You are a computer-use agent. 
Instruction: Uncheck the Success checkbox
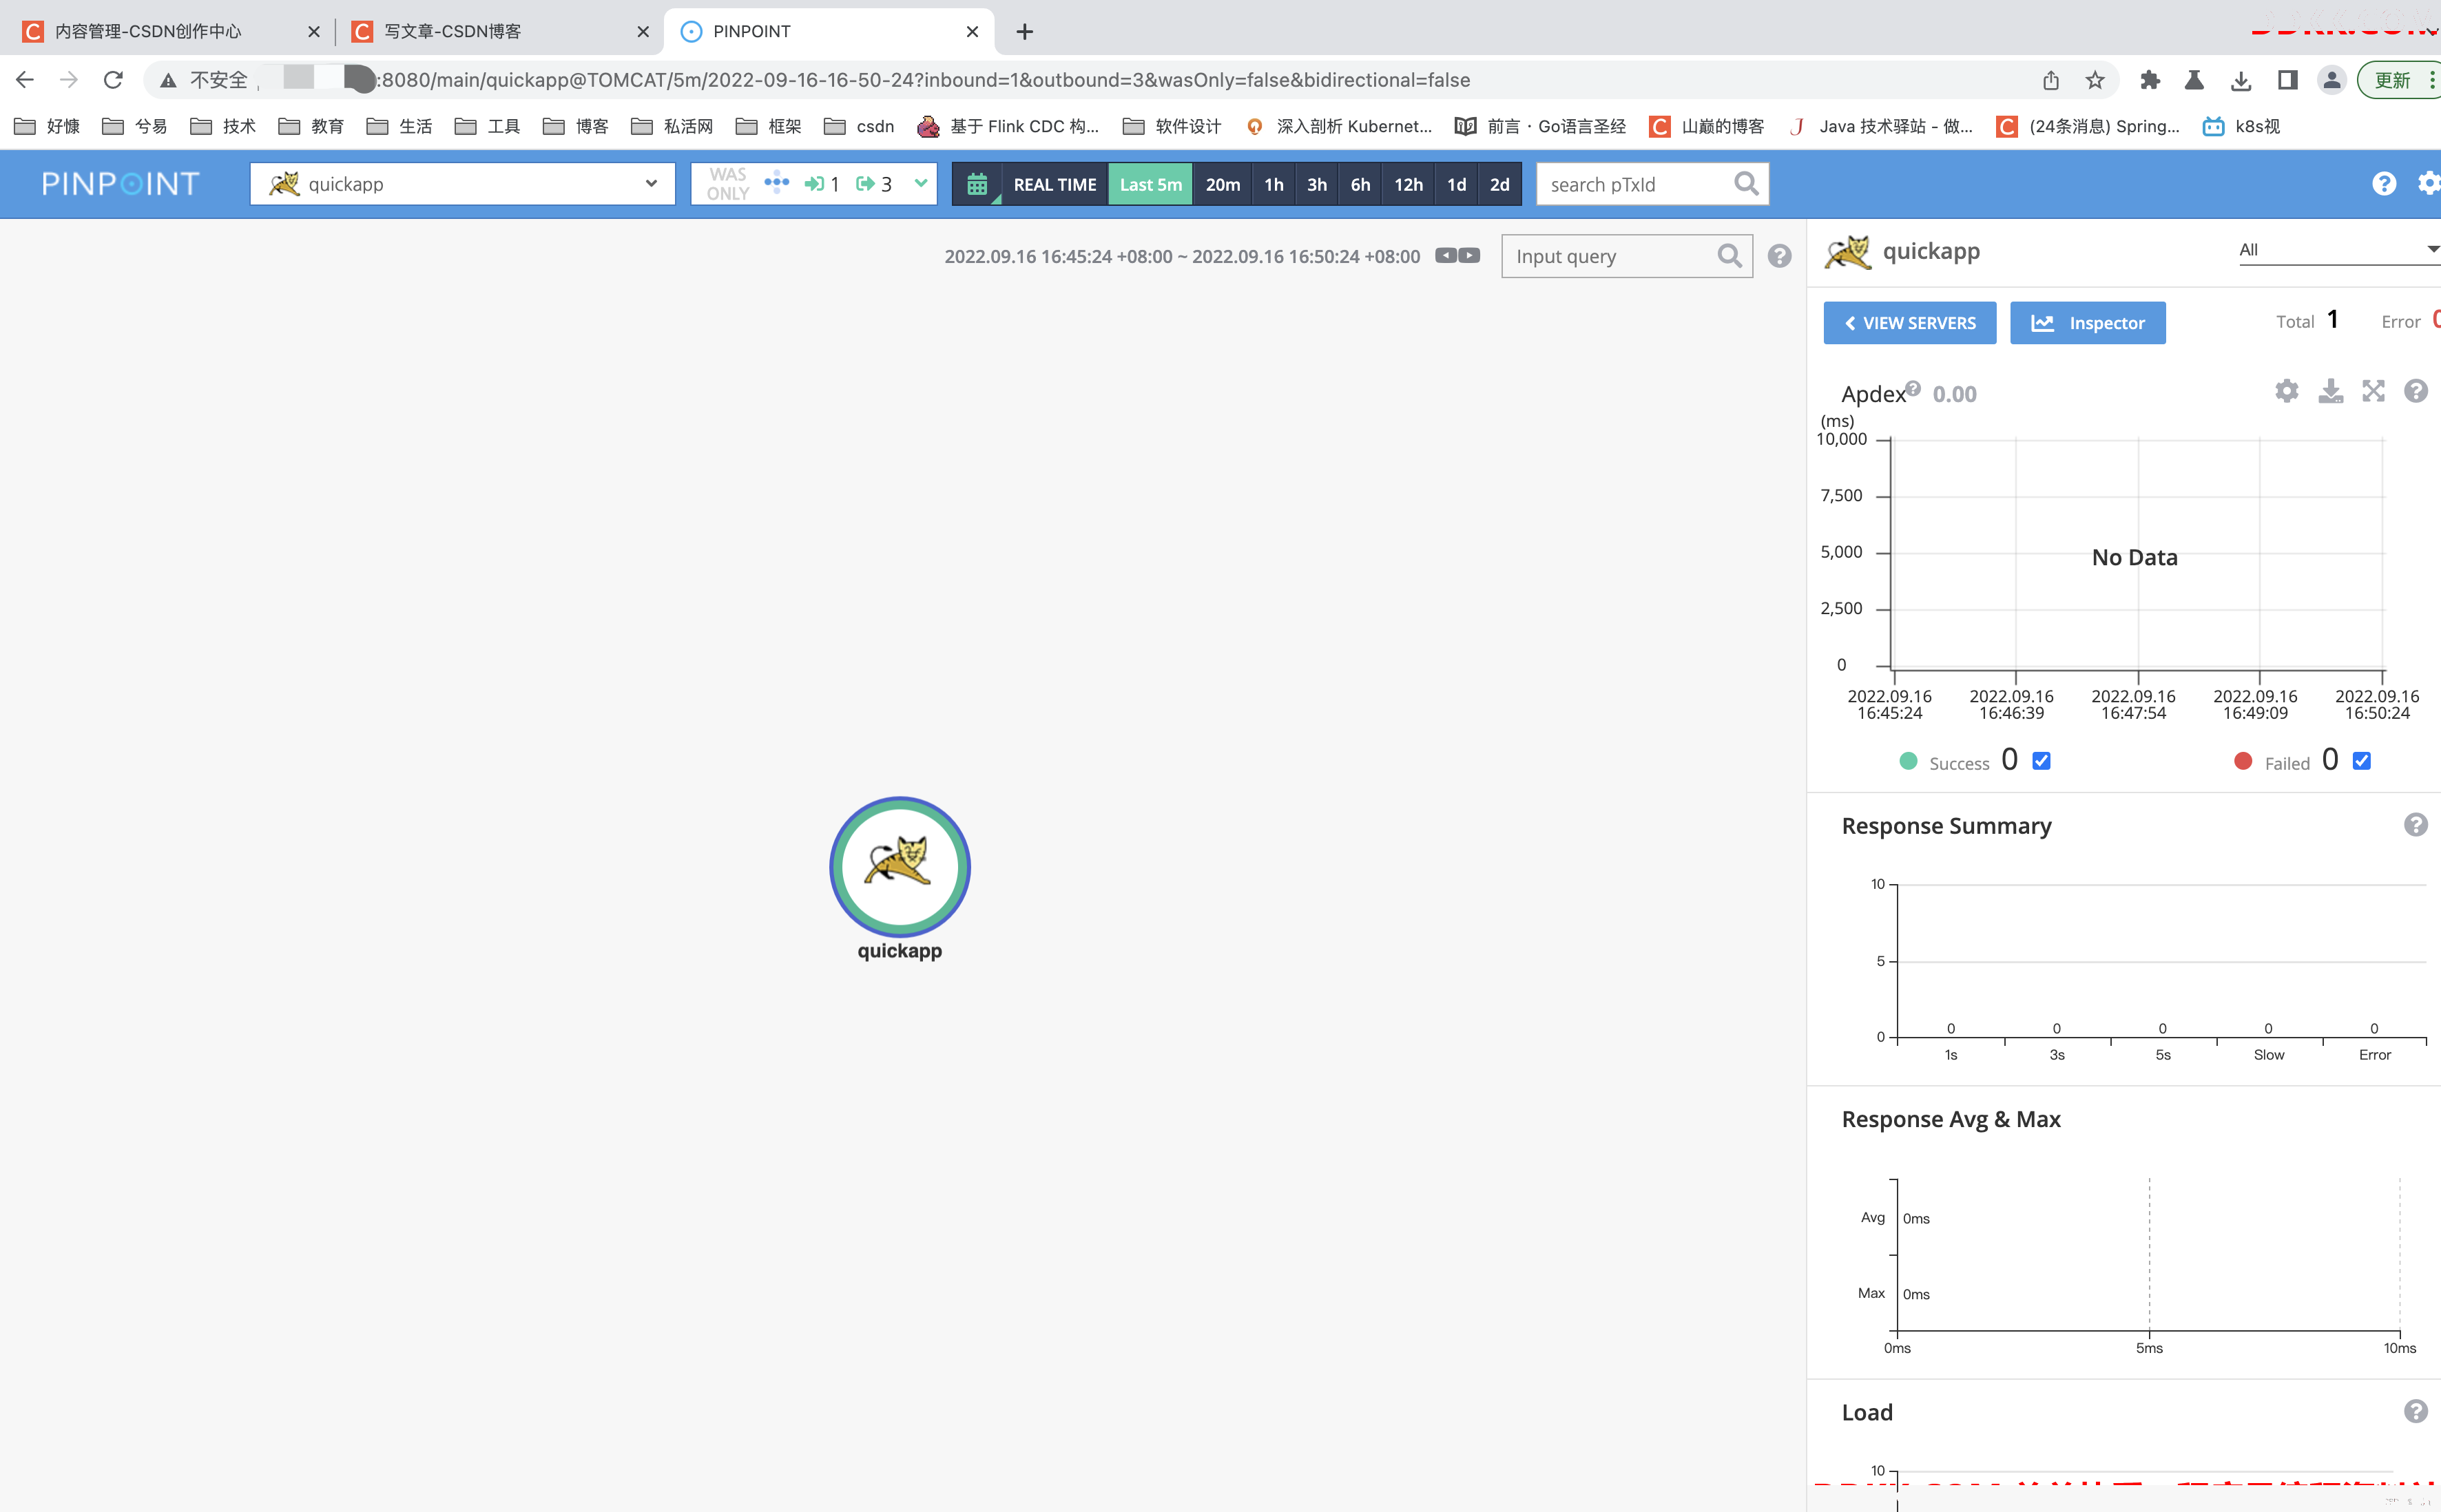coord(2042,761)
